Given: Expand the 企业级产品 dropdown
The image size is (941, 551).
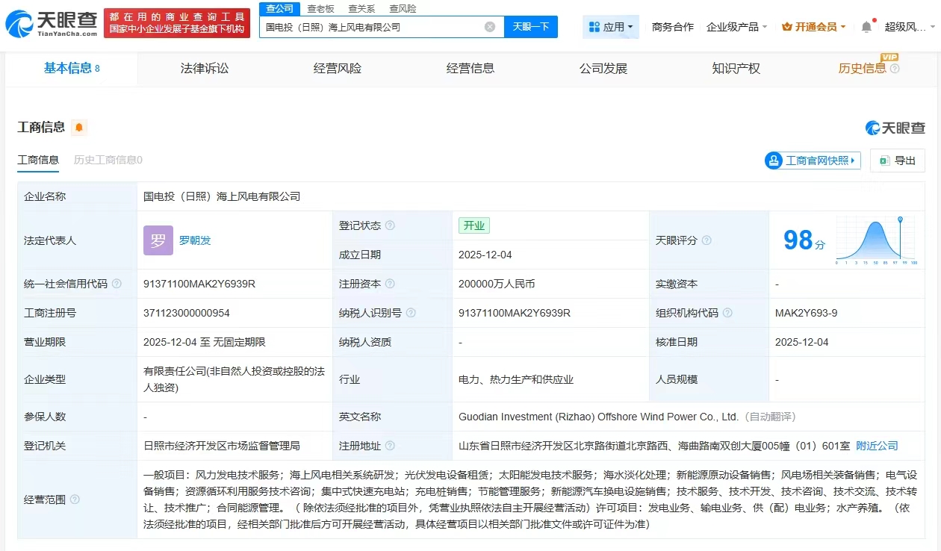Looking at the screenshot, I should 737,27.
